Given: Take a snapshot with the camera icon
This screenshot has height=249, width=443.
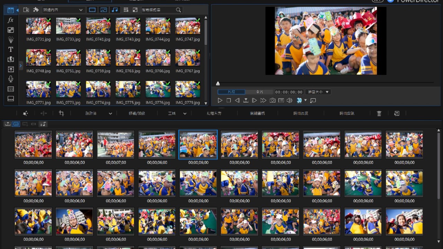Looking at the screenshot, I should tap(272, 100).
